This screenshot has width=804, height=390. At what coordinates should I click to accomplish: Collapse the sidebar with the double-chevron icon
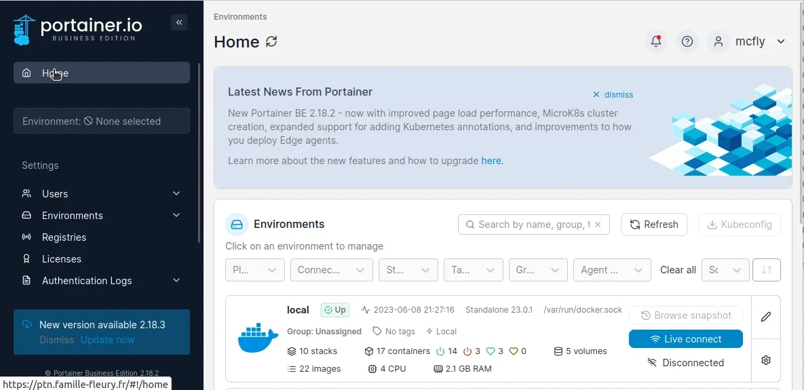coord(179,22)
